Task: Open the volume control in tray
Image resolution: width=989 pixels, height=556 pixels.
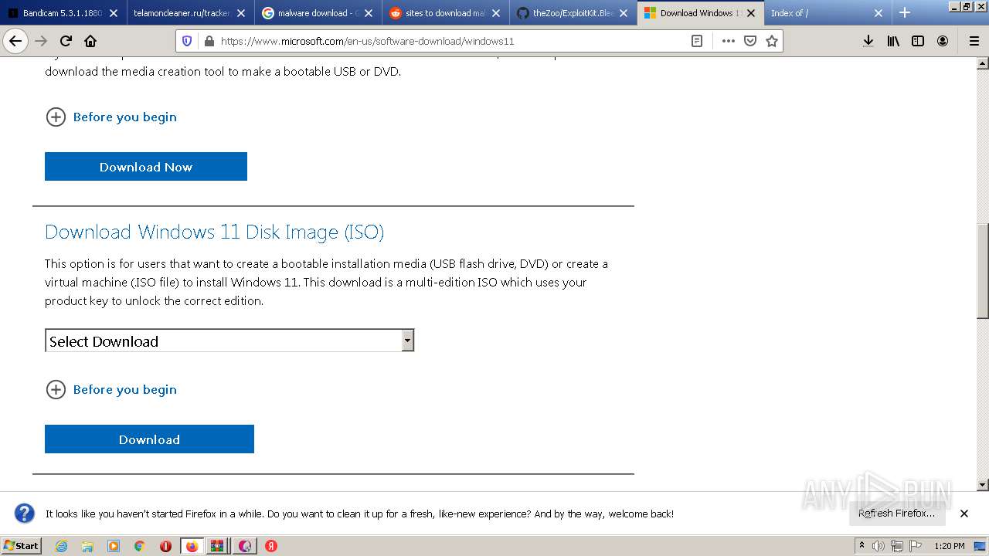Action: pos(879,546)
